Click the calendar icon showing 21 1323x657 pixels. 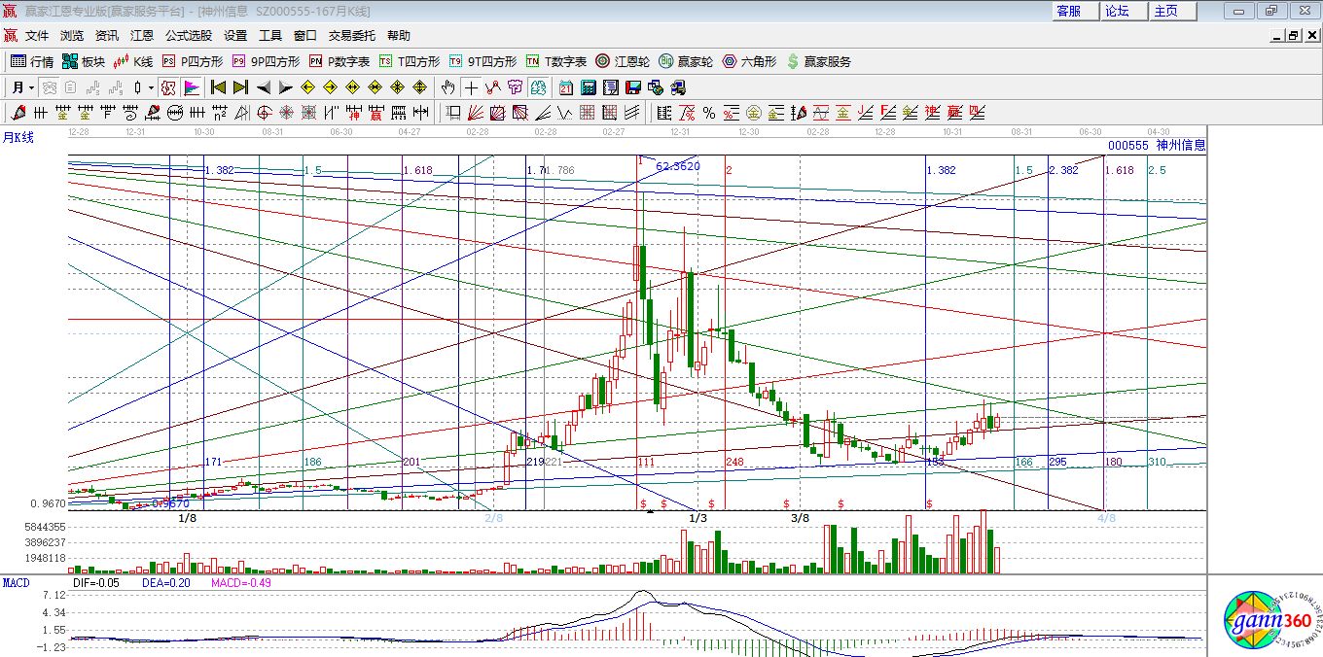pos(566,87)
